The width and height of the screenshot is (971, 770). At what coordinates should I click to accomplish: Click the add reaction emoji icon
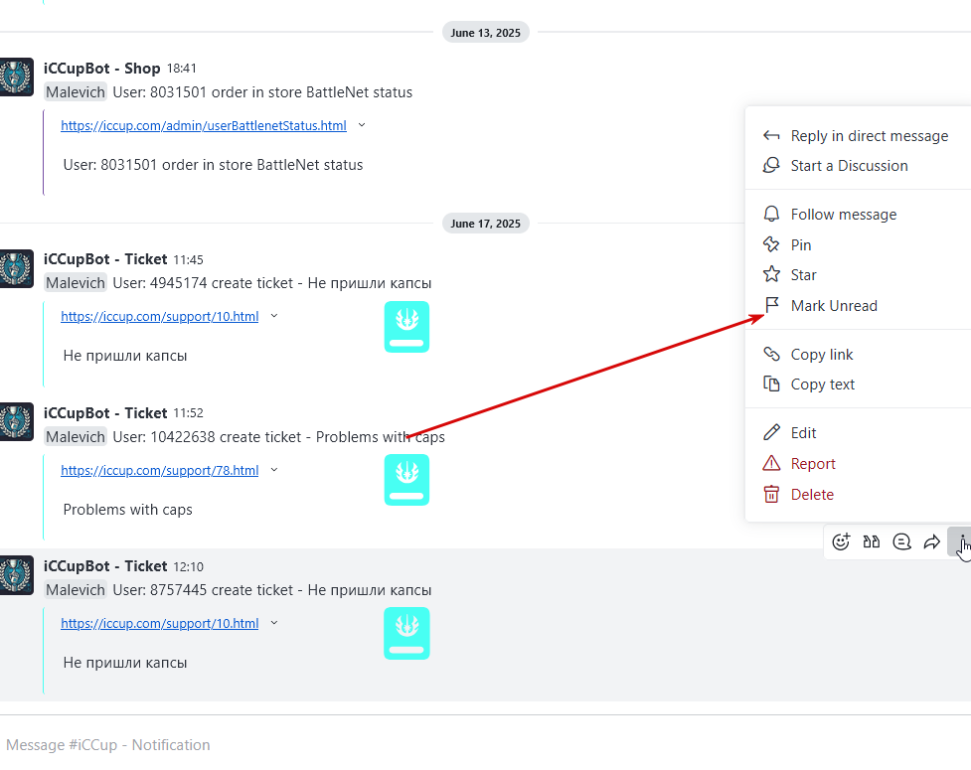tap(841, 542)
